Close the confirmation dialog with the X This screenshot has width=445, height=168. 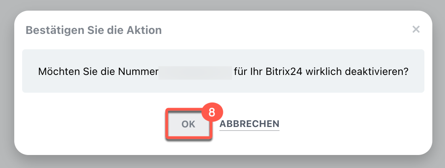[x=416, y=29]
